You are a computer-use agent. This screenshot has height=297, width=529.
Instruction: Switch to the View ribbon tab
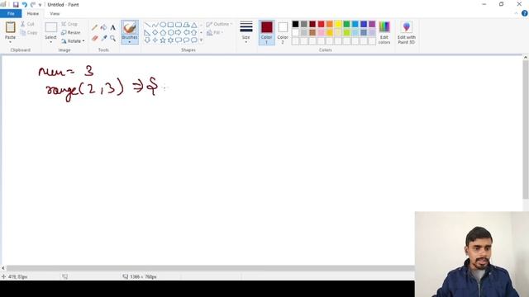(x=55, y=14)
